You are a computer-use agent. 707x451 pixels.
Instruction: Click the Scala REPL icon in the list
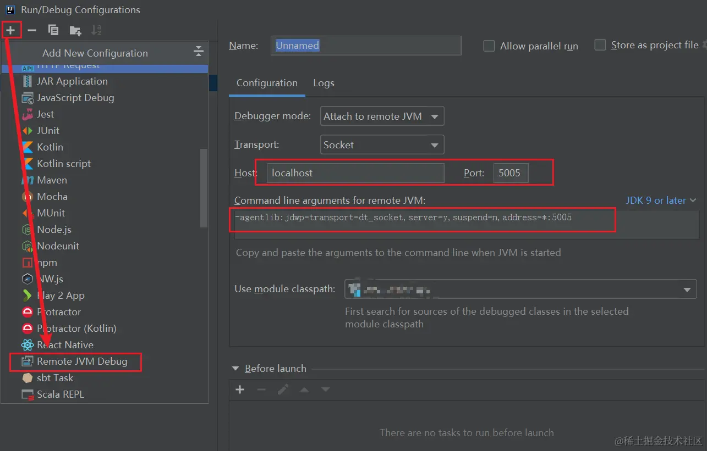click(x=28, y=394)
